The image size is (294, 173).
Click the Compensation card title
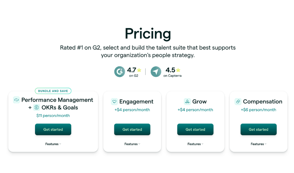point(262,102)
